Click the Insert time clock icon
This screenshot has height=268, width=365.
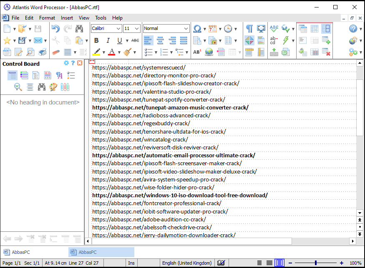(228, 29)
